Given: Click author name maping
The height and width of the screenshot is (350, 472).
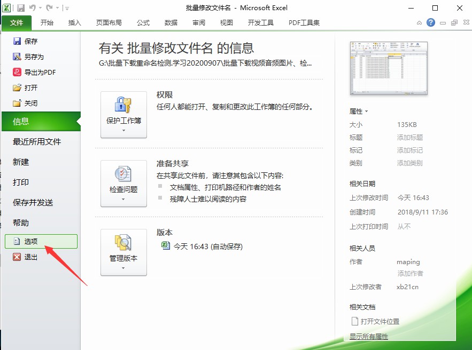Looking at the screenshot, I should click(x=408, y=262).
